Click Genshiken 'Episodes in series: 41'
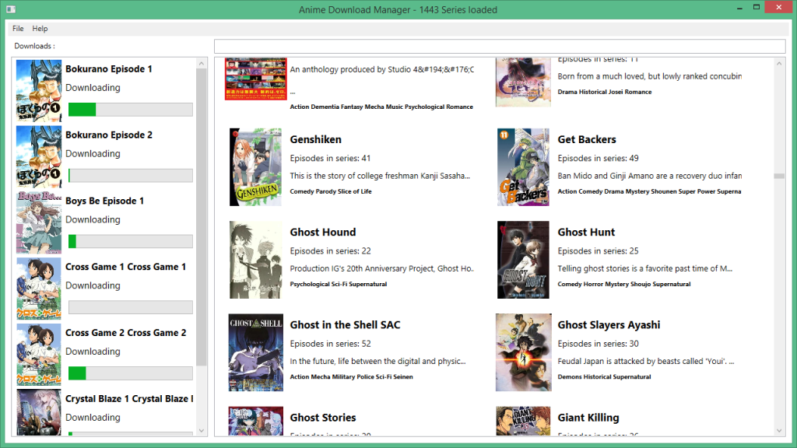The image size is (797, 448). pos(330,159)
